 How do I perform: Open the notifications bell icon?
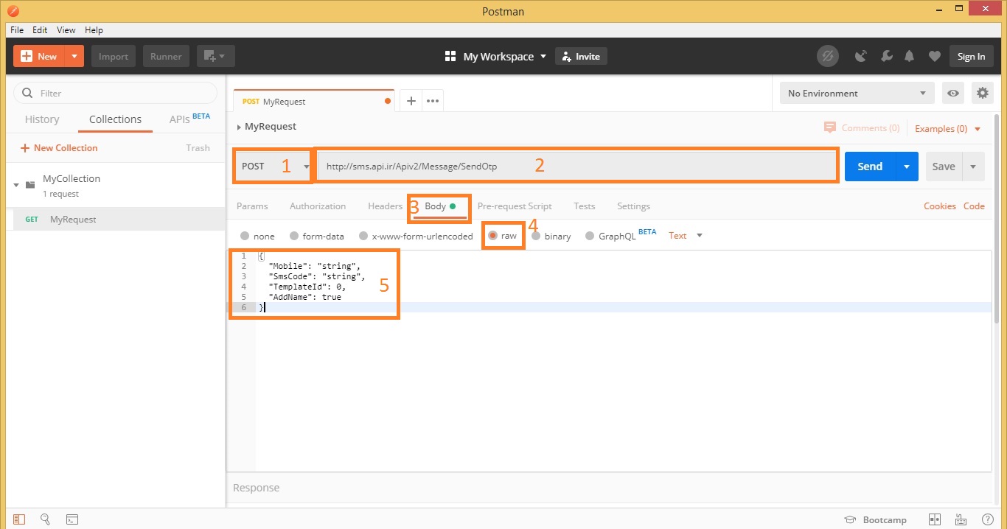point(910,56)
